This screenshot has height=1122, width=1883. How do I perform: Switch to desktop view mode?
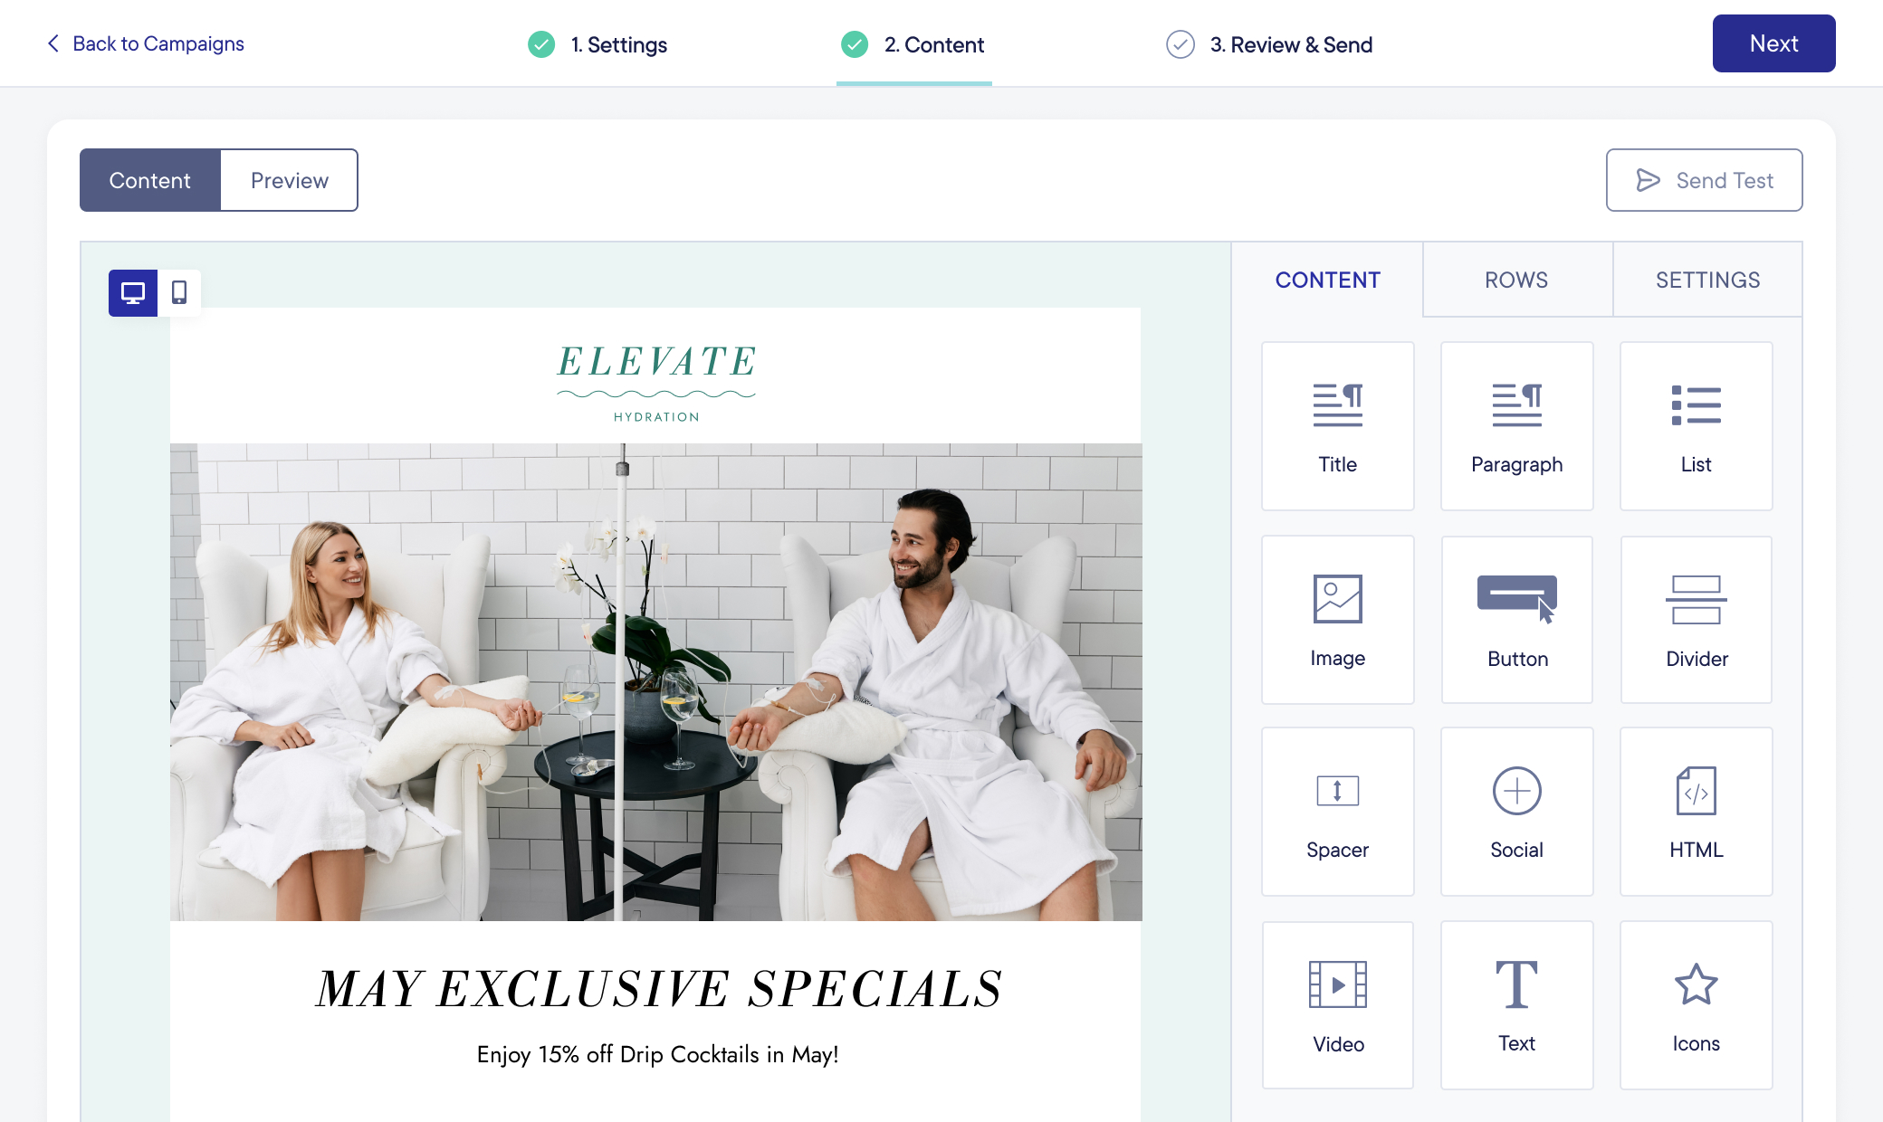coord(133,293)
